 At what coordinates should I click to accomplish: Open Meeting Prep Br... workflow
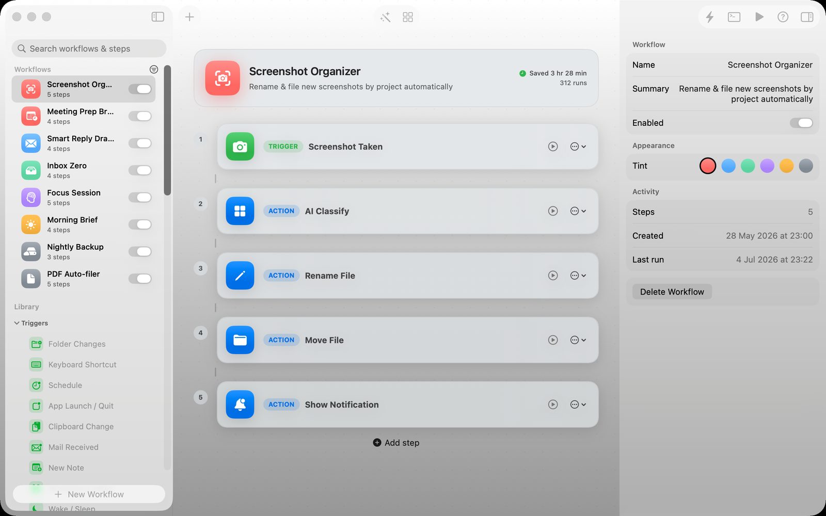tap(84, 116)
